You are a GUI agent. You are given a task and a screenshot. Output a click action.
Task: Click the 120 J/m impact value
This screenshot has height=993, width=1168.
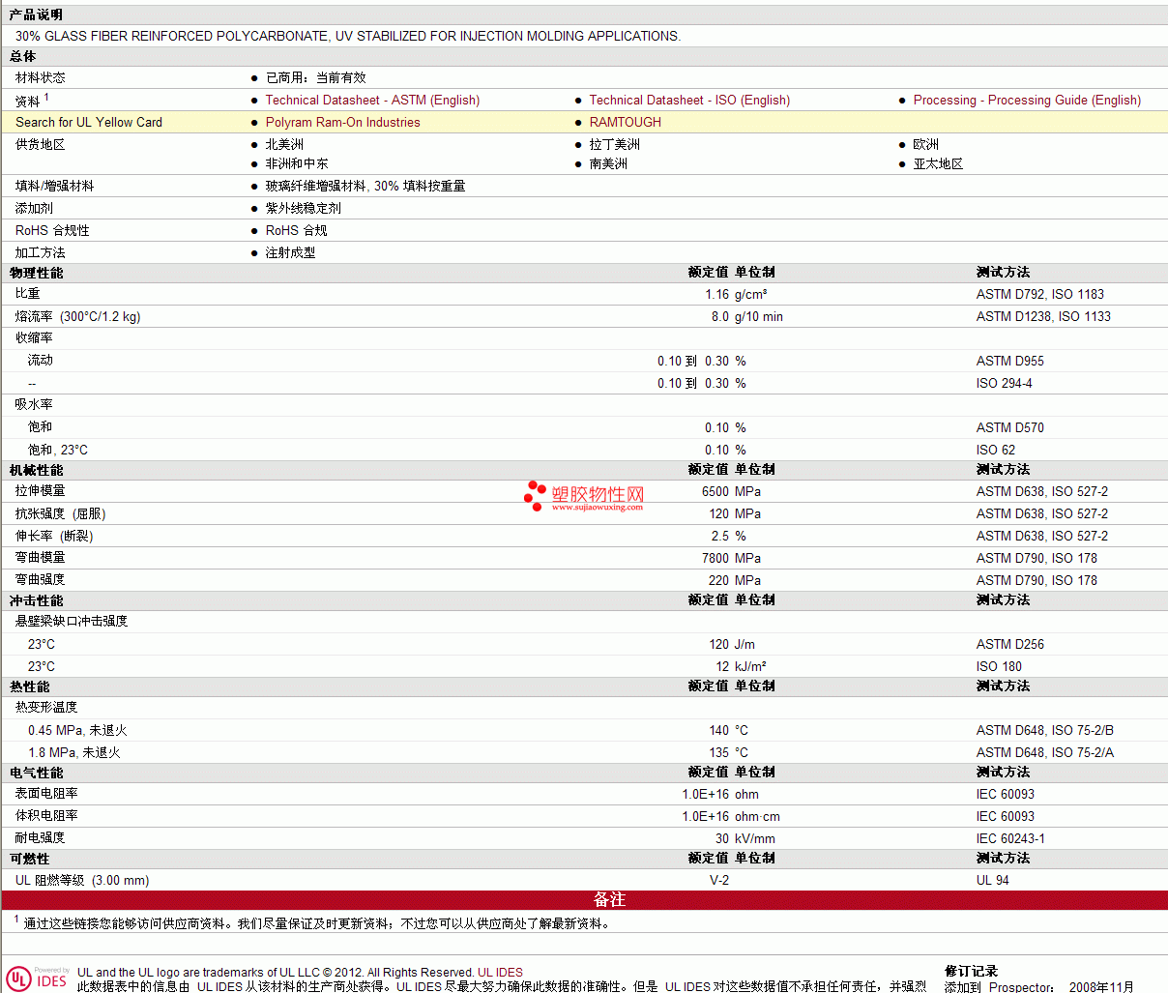pyautogui.click(x=732, y=644)
